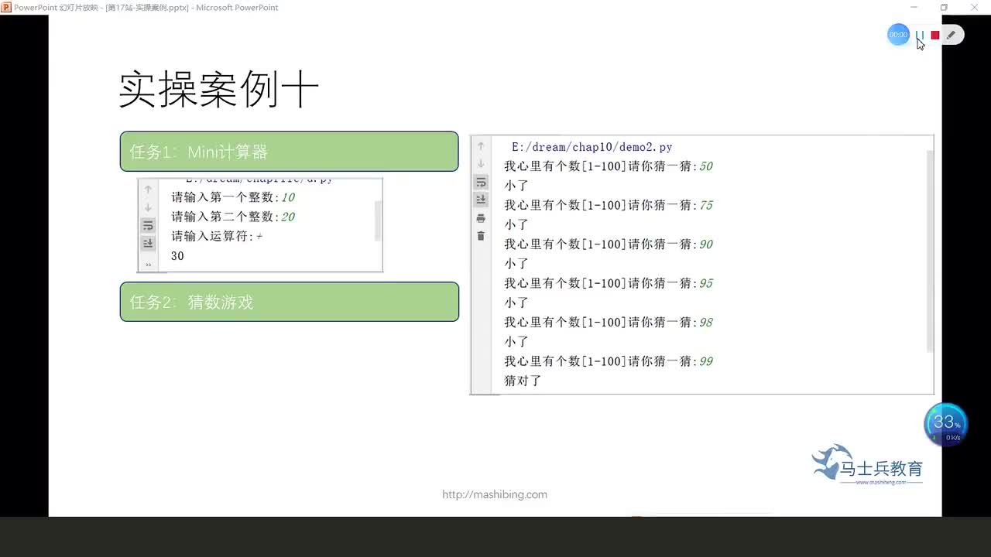Click the 实操案例十 slide title

point(218,90)
